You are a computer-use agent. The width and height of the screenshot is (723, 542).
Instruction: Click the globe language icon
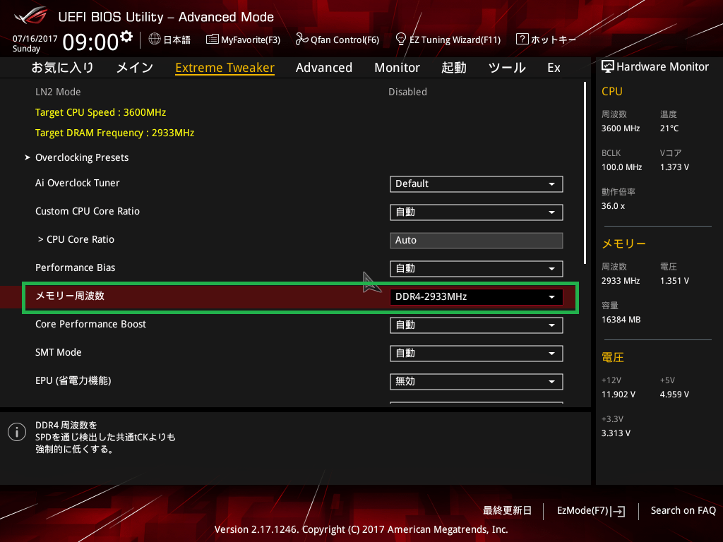(154, 39)
